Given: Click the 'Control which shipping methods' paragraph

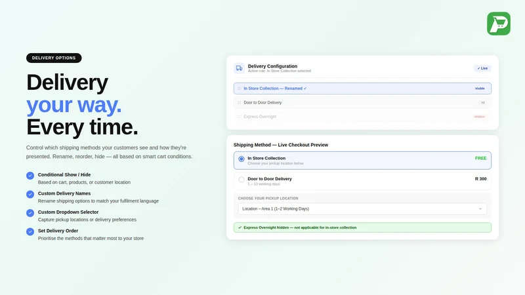Looking at the screenshot, I should tap(109, 152).
